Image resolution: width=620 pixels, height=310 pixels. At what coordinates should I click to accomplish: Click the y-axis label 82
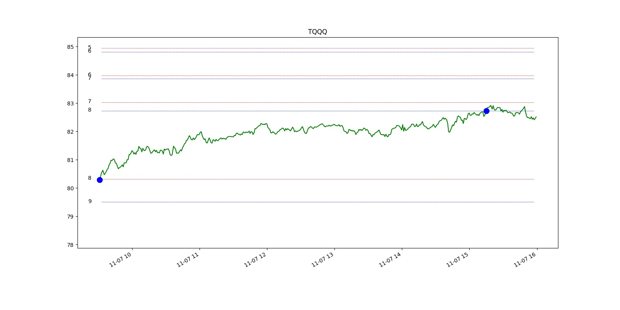[x=70, y=132]
